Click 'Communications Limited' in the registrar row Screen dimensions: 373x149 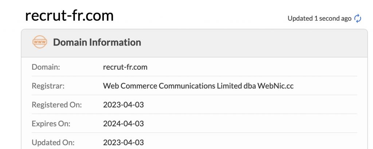[200, 86]
